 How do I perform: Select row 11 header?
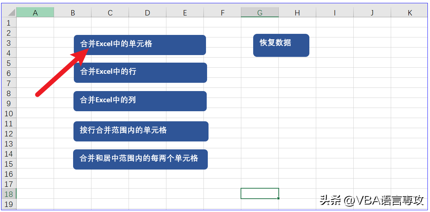[x=9, y=123]
